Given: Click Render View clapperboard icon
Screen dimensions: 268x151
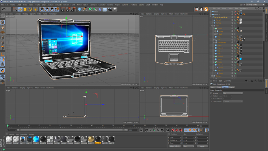Looking at the screenshot, I should pos(63,9).
